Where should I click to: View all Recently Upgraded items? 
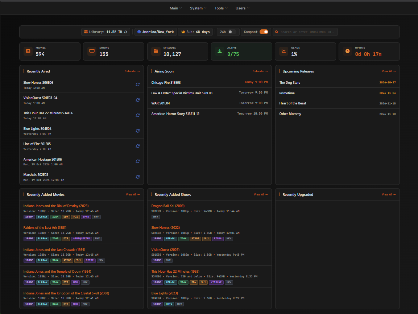click(x=389, y=195)
